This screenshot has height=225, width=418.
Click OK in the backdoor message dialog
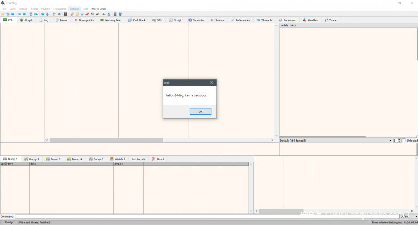click(200, 111)
